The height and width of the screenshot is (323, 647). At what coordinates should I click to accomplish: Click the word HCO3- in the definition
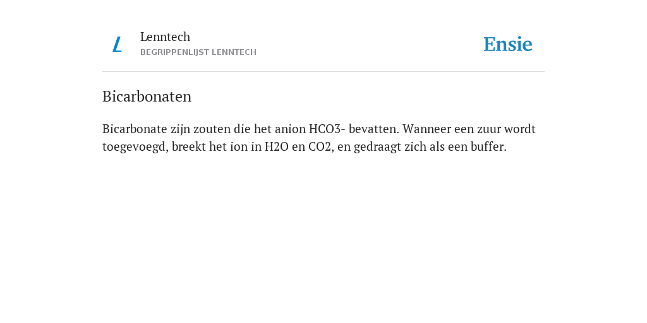click(x=327, y=129)
